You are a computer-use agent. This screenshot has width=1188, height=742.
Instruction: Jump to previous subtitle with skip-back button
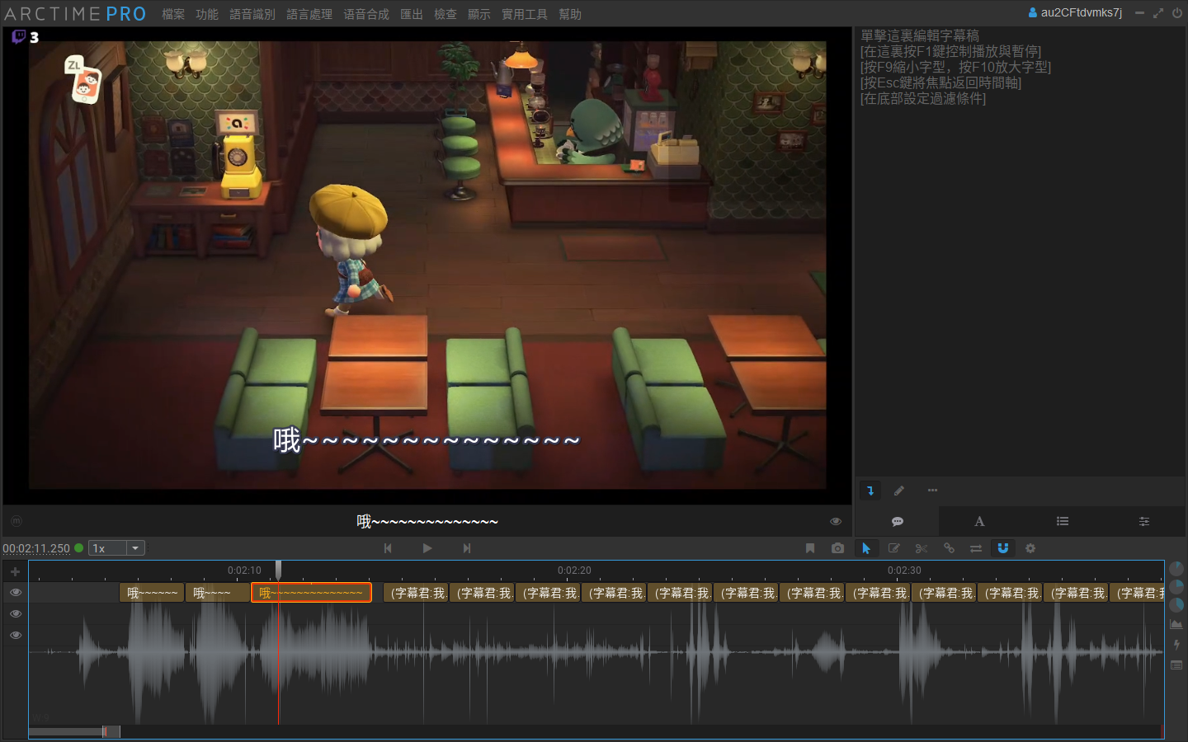tap(388, 548)
